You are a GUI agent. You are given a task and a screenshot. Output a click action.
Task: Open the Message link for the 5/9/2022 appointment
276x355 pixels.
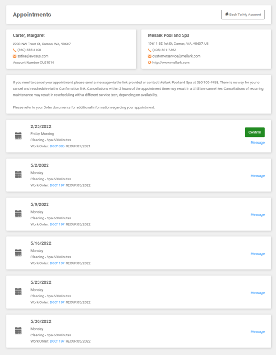click(257, 215)
